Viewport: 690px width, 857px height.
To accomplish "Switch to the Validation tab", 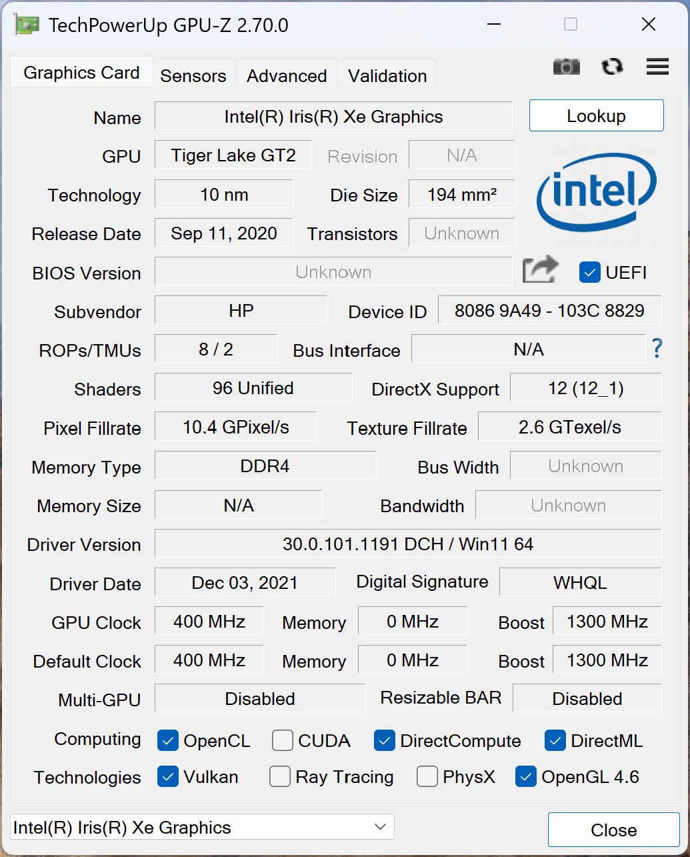I will pos(387,75).
